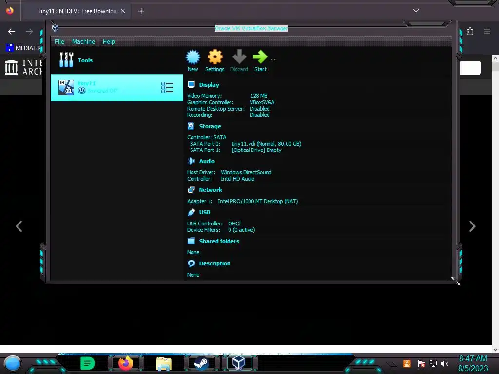Viewport: 499px width, 374px height.
Task: Go back in the Firefox browser
Action: point(12,31)
